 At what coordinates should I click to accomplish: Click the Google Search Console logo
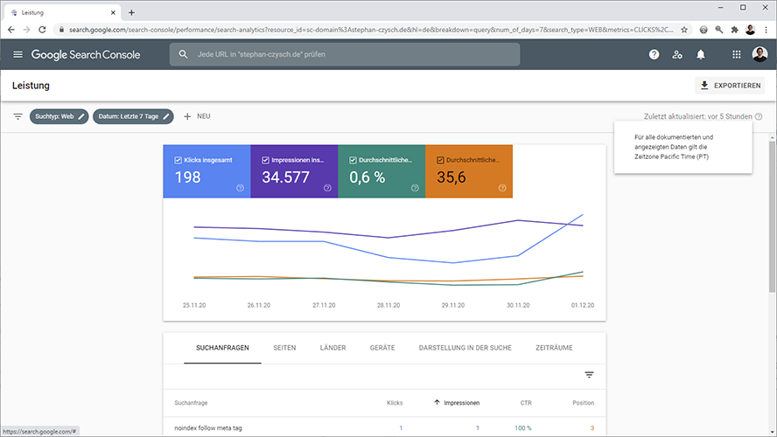[86, 54]
